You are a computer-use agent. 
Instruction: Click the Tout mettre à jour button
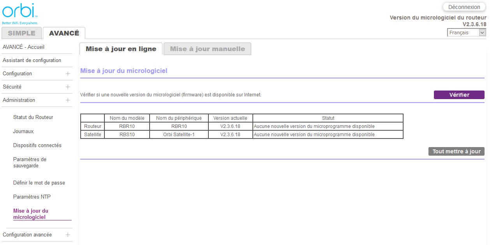tap(456, 151)
